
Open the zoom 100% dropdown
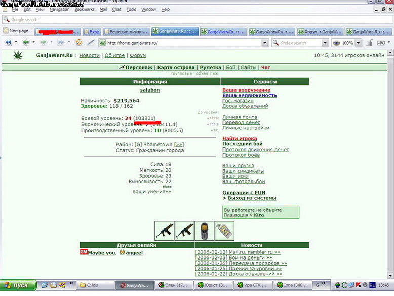coord(359,43)
